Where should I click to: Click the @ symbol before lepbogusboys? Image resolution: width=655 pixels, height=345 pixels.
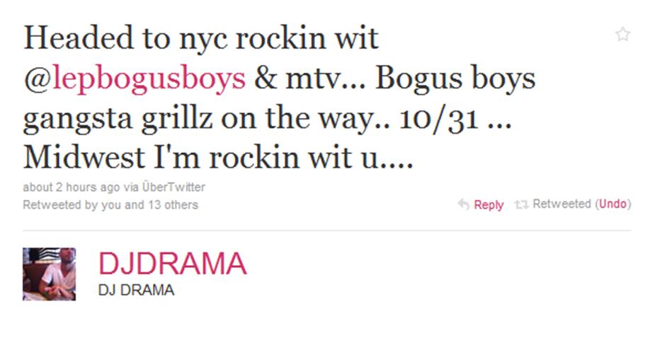coord(38,79)
